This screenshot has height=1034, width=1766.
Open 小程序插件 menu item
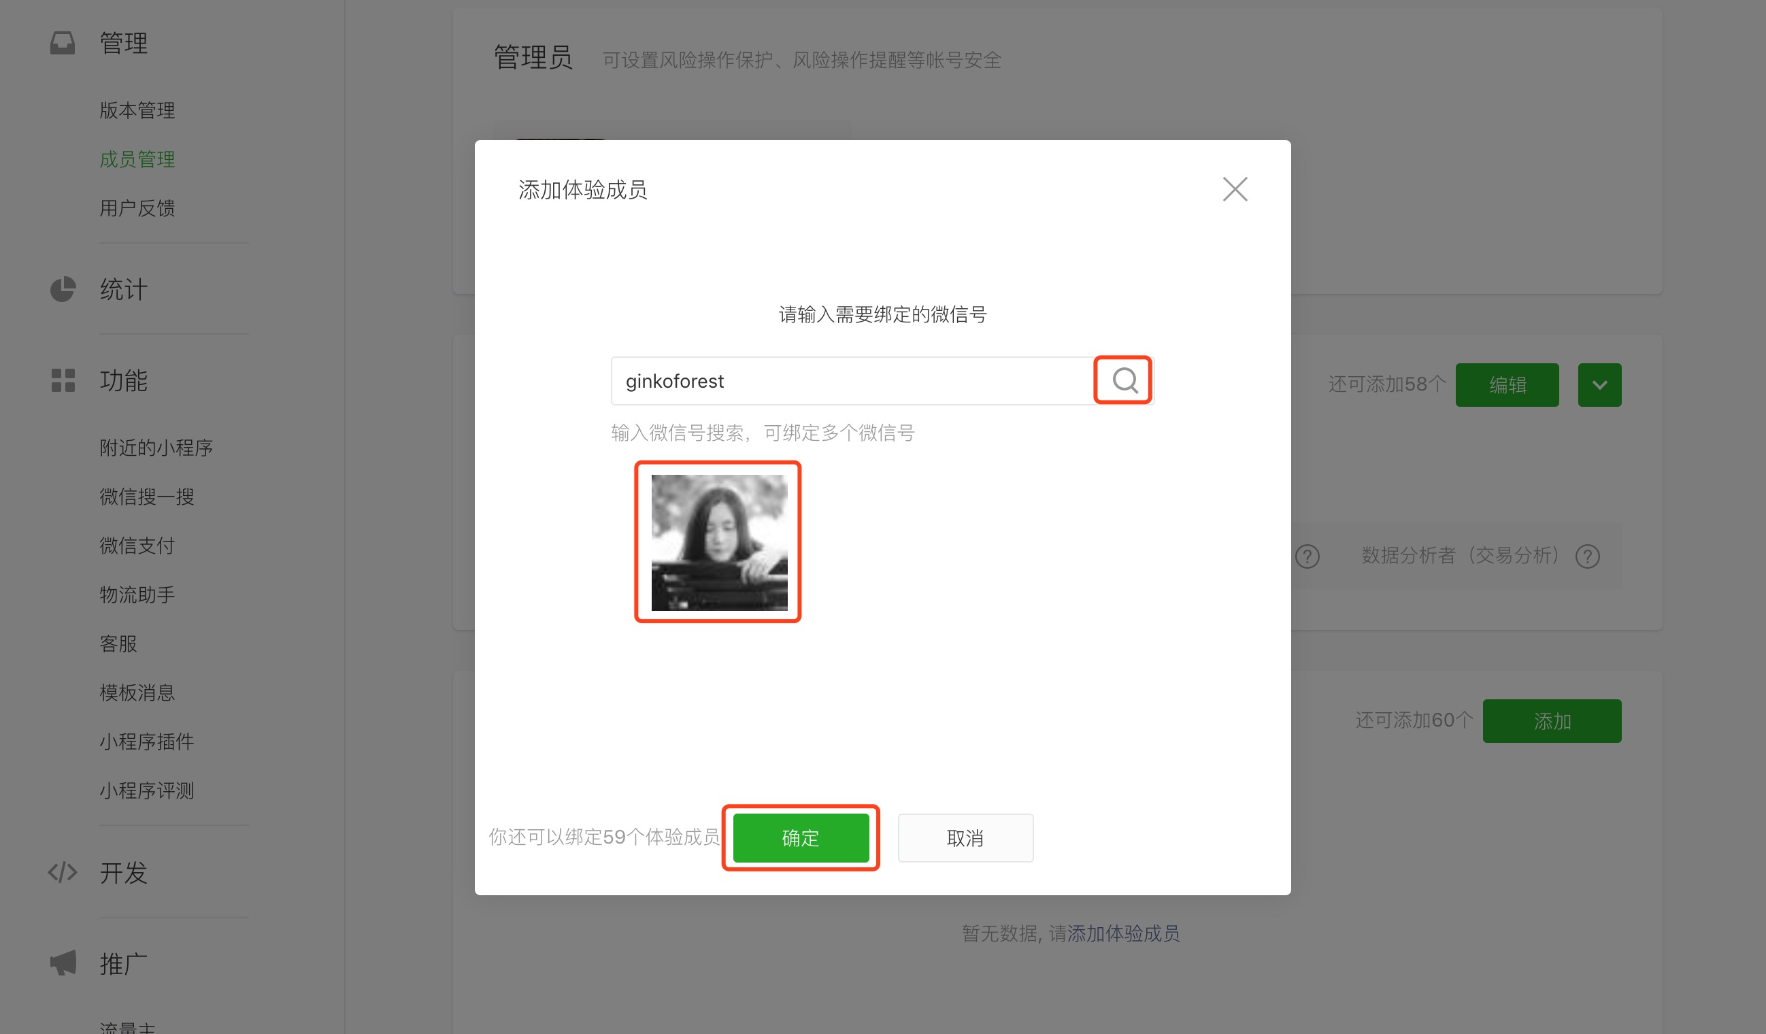click(146, 742)
